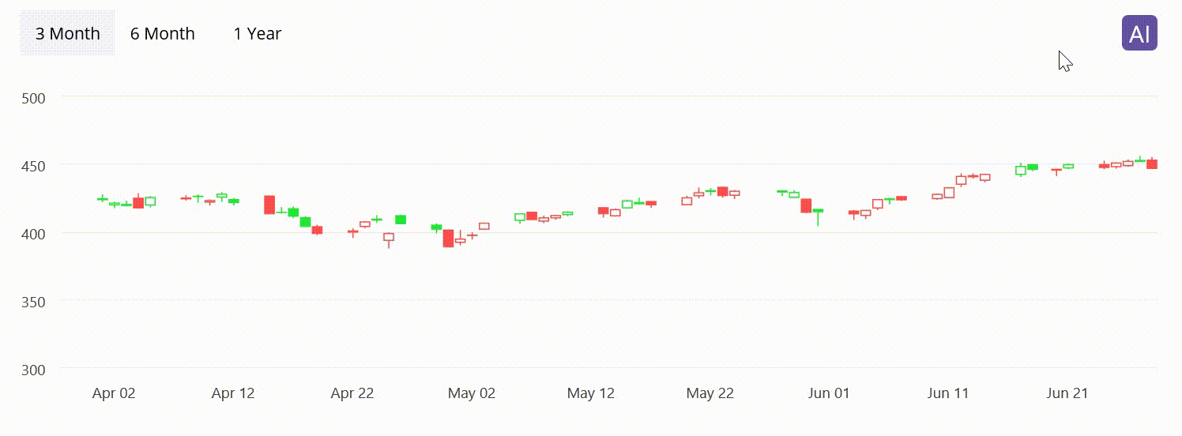
Task: Click the May 22 date label
Action: tap(710, 393)
